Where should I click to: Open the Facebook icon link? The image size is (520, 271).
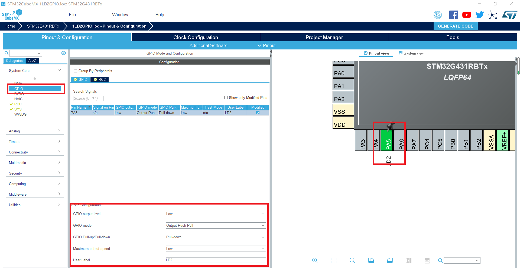tap(453, 15)
